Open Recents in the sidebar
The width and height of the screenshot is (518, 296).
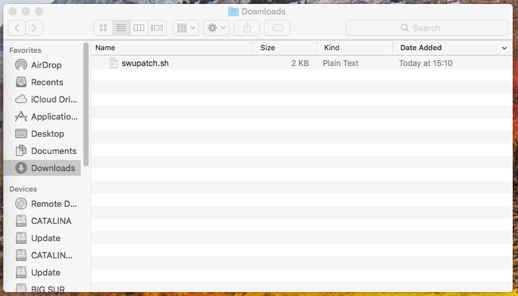tap(42, 82)
